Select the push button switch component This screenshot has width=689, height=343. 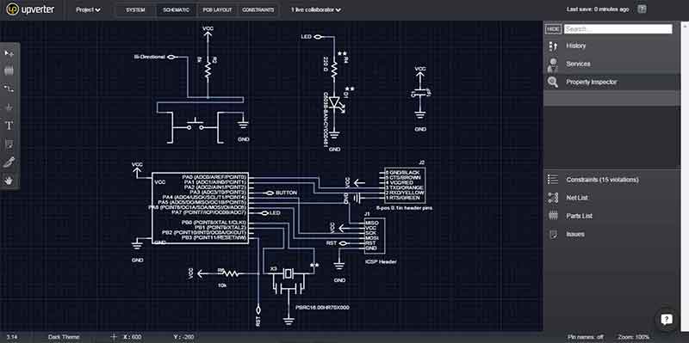point(196,126)
